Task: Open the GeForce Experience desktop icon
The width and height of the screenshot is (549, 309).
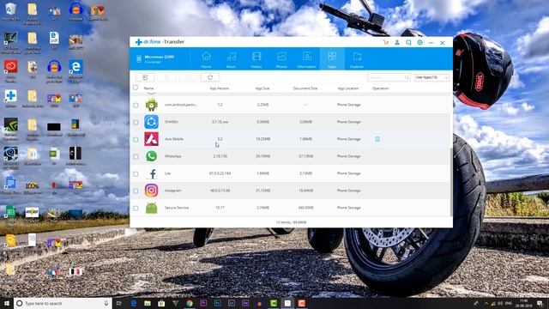Action: click(11, 129)
